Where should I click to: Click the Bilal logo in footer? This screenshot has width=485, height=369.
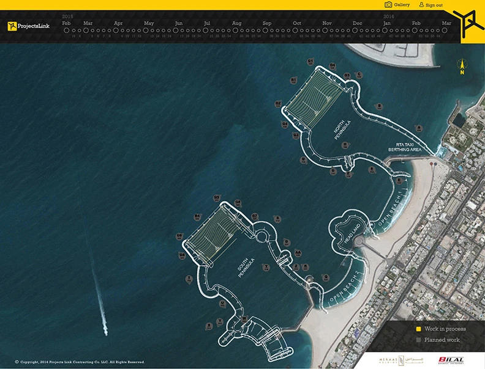click(451, 360)
